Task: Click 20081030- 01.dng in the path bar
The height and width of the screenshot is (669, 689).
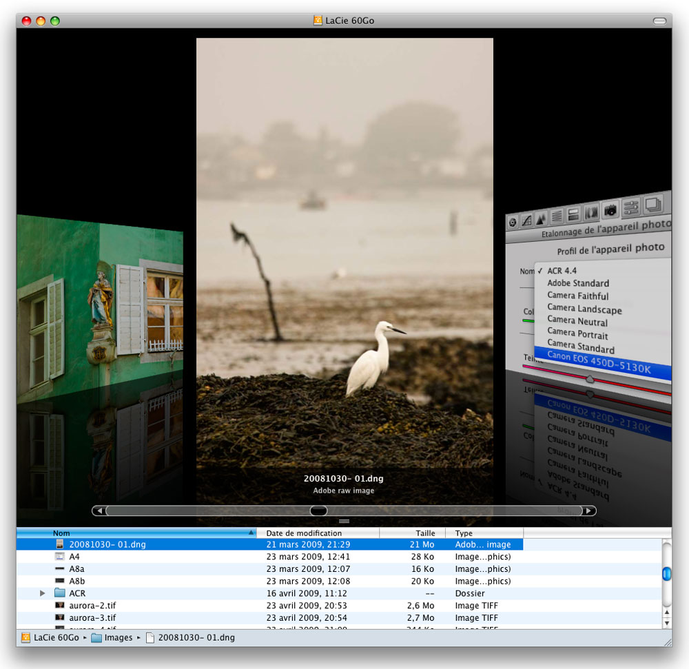Action: click(196, 637)
